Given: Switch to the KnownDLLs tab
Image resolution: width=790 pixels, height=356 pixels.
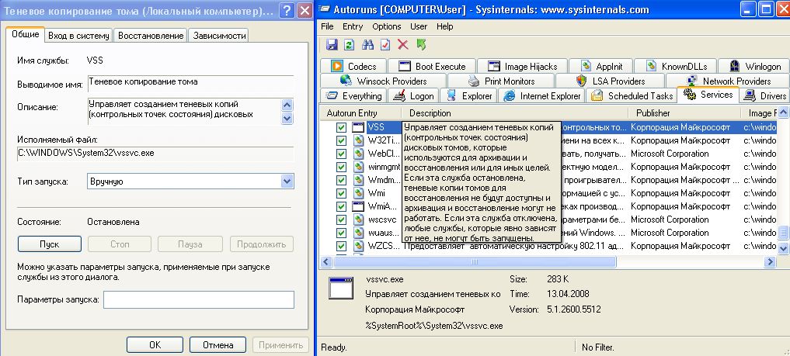Looking at the screenshot, I should tap(675, 67).
